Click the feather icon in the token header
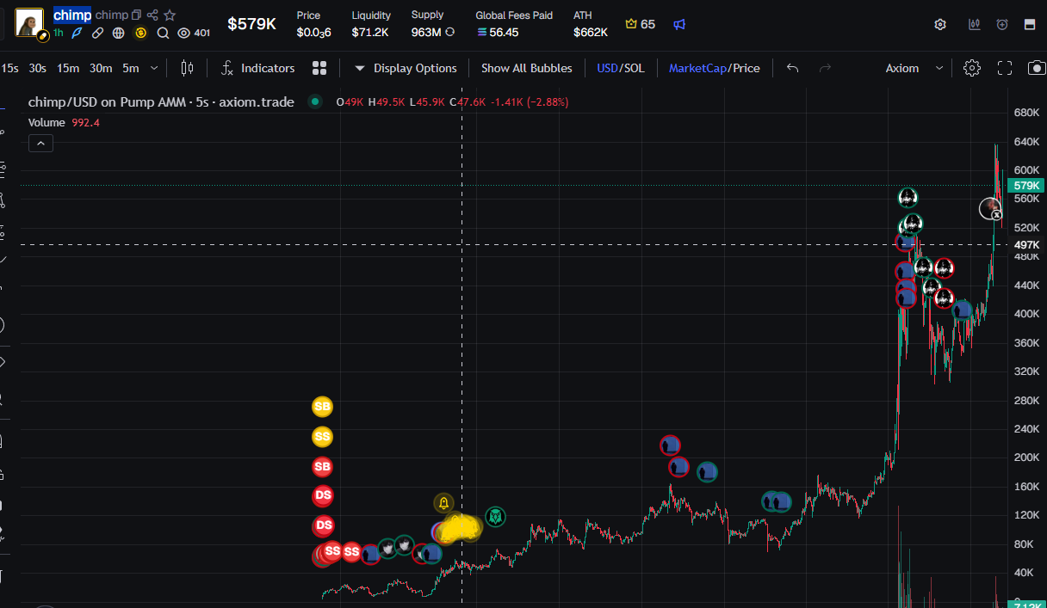Image resolution: width=1047 pixels, height=608 pixels. click(x=77, y=33)
